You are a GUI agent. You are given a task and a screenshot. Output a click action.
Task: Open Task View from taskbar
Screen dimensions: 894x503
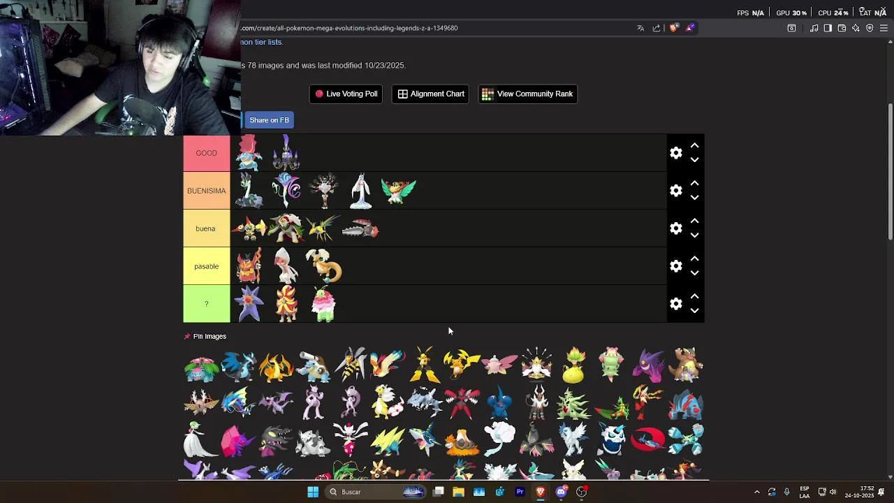pos(438,492)
